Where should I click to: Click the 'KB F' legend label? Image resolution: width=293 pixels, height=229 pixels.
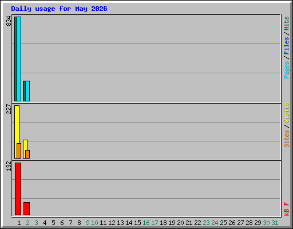coord(286,209)
